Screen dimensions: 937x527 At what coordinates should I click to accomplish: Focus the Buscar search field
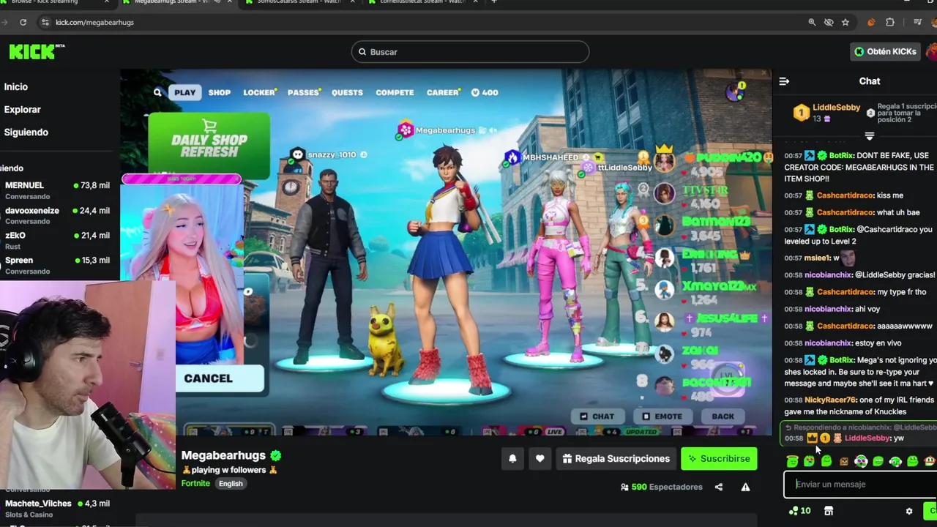(x=470, y=52)
